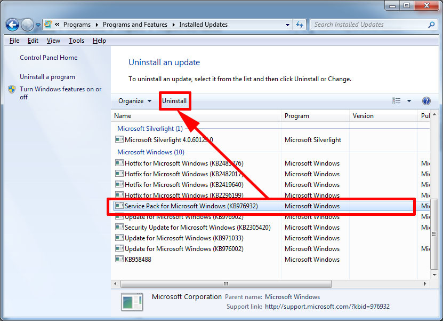Image resolution: width=443 pixels, height=321 pixels.
Task: Open the support.microsoft.com kbid=976932 link
Action: pyautogui.click(x=327, y=307)
